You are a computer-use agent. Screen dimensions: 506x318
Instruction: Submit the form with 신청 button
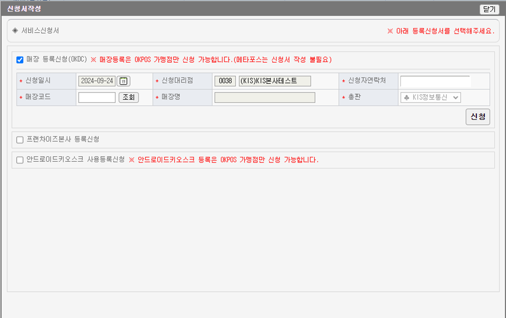478,117
